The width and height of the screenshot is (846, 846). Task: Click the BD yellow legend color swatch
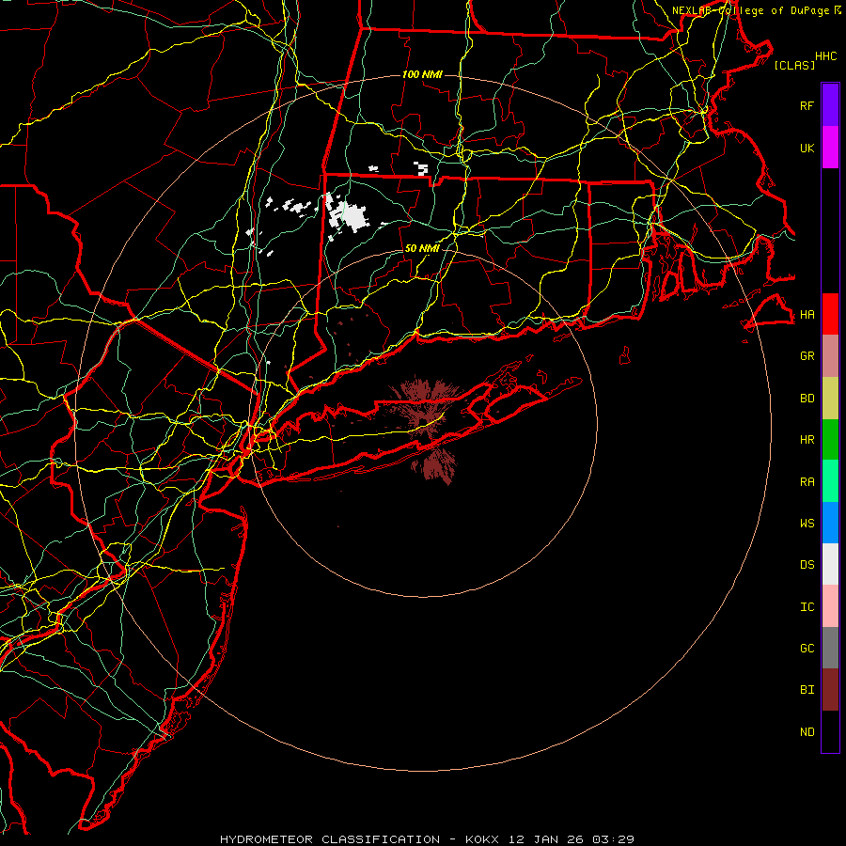(830, 399)
